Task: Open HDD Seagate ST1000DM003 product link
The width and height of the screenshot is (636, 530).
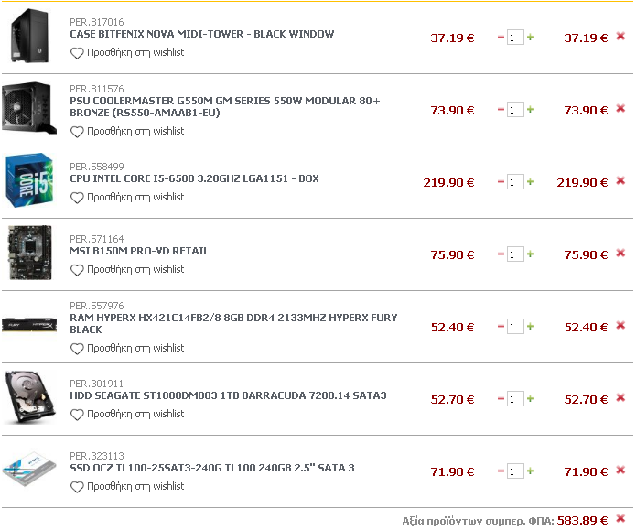Action: click(x=228, y=395)
